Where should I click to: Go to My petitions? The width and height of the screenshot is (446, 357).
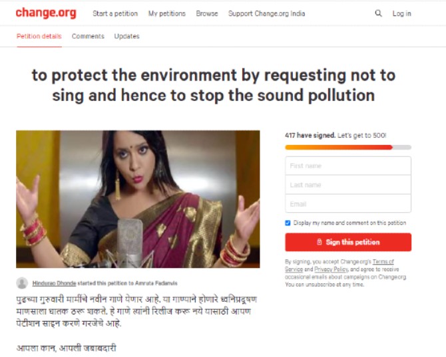(x=166, y=14)
